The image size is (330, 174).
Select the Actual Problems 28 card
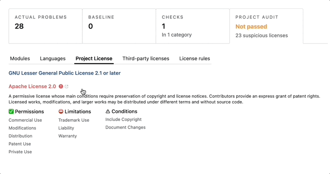click(x=45, y=26)
